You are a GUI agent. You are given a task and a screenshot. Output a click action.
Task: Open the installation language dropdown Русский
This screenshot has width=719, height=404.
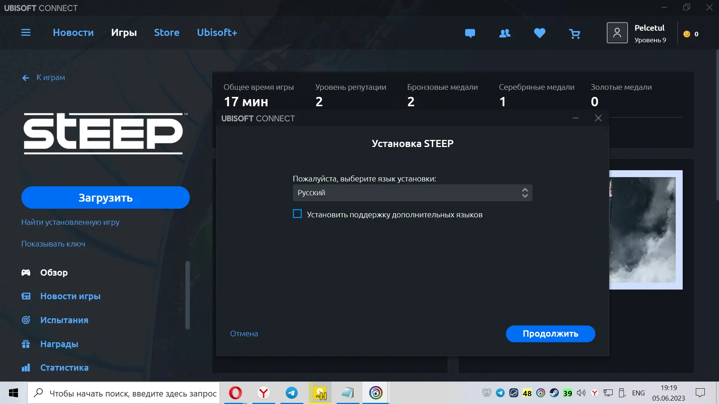(x=412, y=193)
